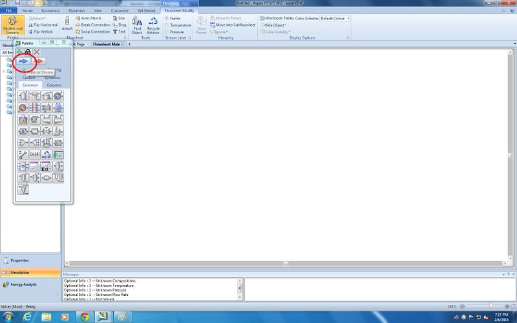Open the File menu
517x323 pixels.
pyautogui.click(x=8, y=11)
